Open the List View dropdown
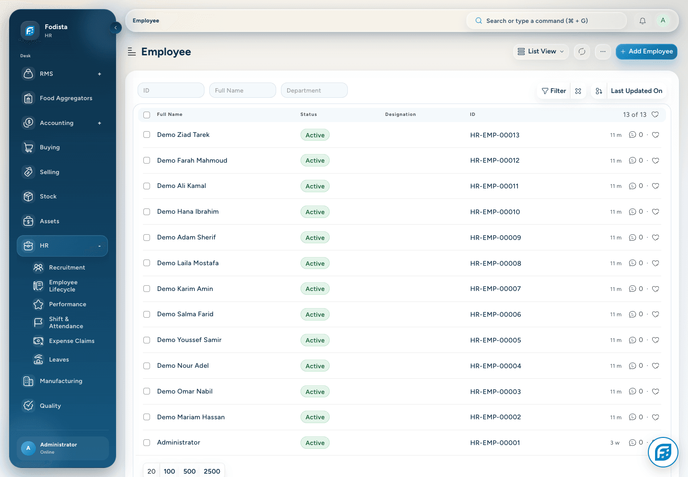 pos(541,52)
